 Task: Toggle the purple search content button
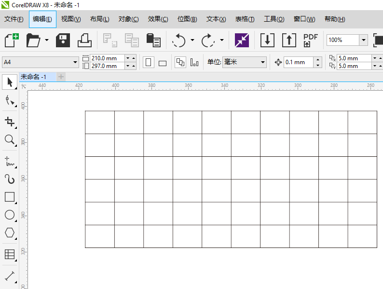coord(242,41)
